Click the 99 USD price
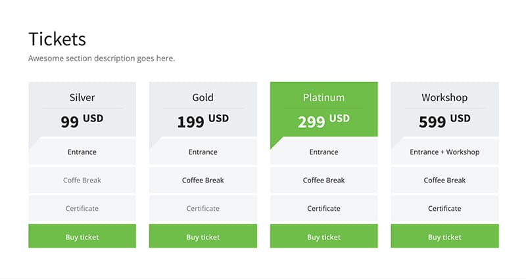The width and height of the screenshot is (526, 279). (82, 121)
